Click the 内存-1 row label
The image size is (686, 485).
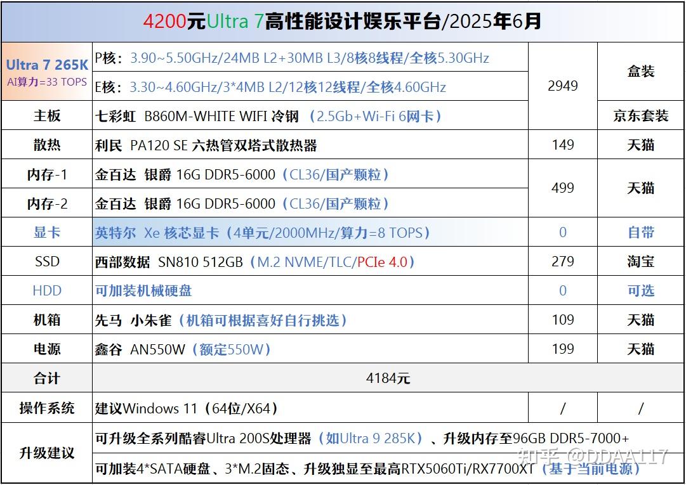(47, 174)
